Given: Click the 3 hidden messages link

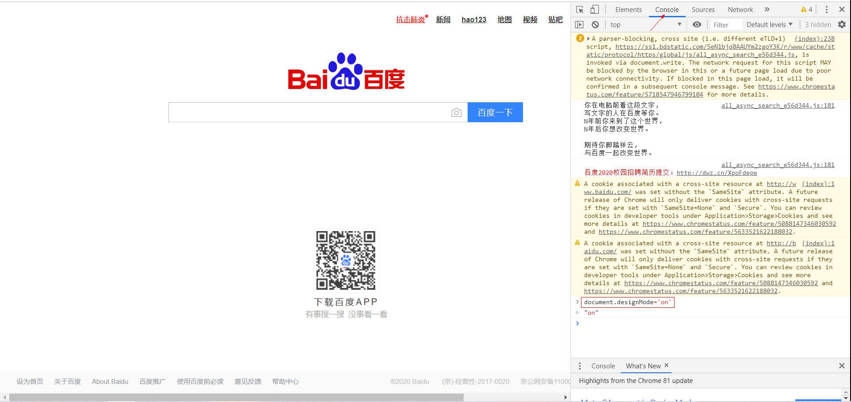Looking at the screenshot, I should click(817, 24).
